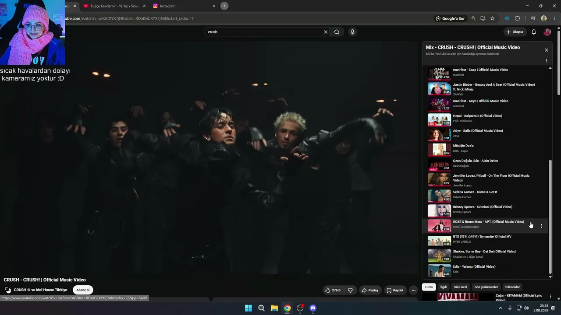Image resolution: width=561 pixels, height=315 pixels.
Task: Close the Mix playlist panel
Action: (547, 50)
